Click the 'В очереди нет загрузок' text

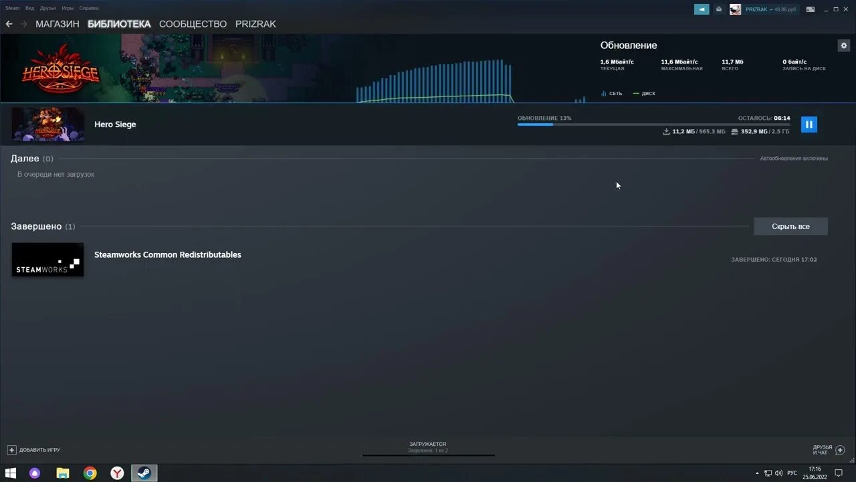(x=56, y=174)
